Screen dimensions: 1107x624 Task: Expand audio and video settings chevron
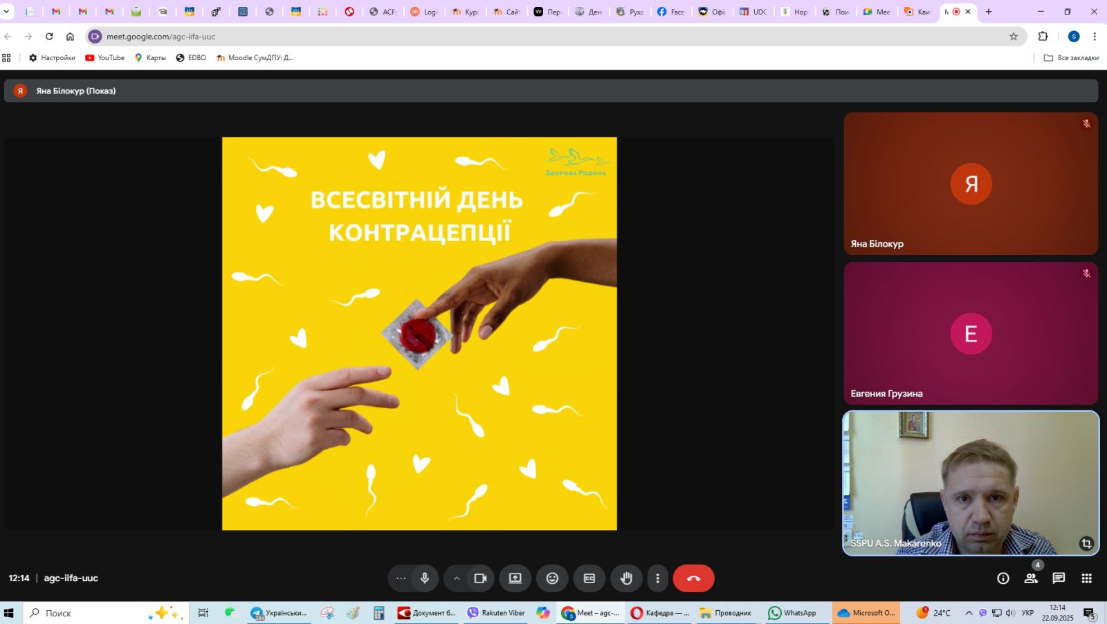tap(457, 578)
